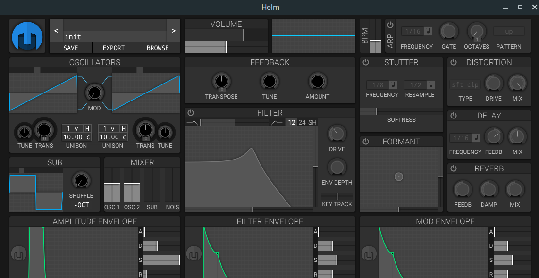Click the delay FEEDB knob
This screenshot has height=278, width=539.
[494, 136]
